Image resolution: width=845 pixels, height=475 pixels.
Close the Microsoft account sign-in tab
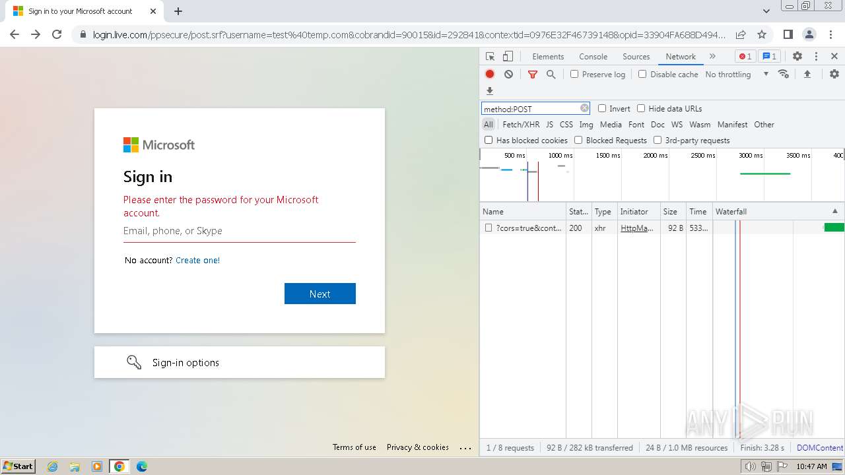pos(153,11)
